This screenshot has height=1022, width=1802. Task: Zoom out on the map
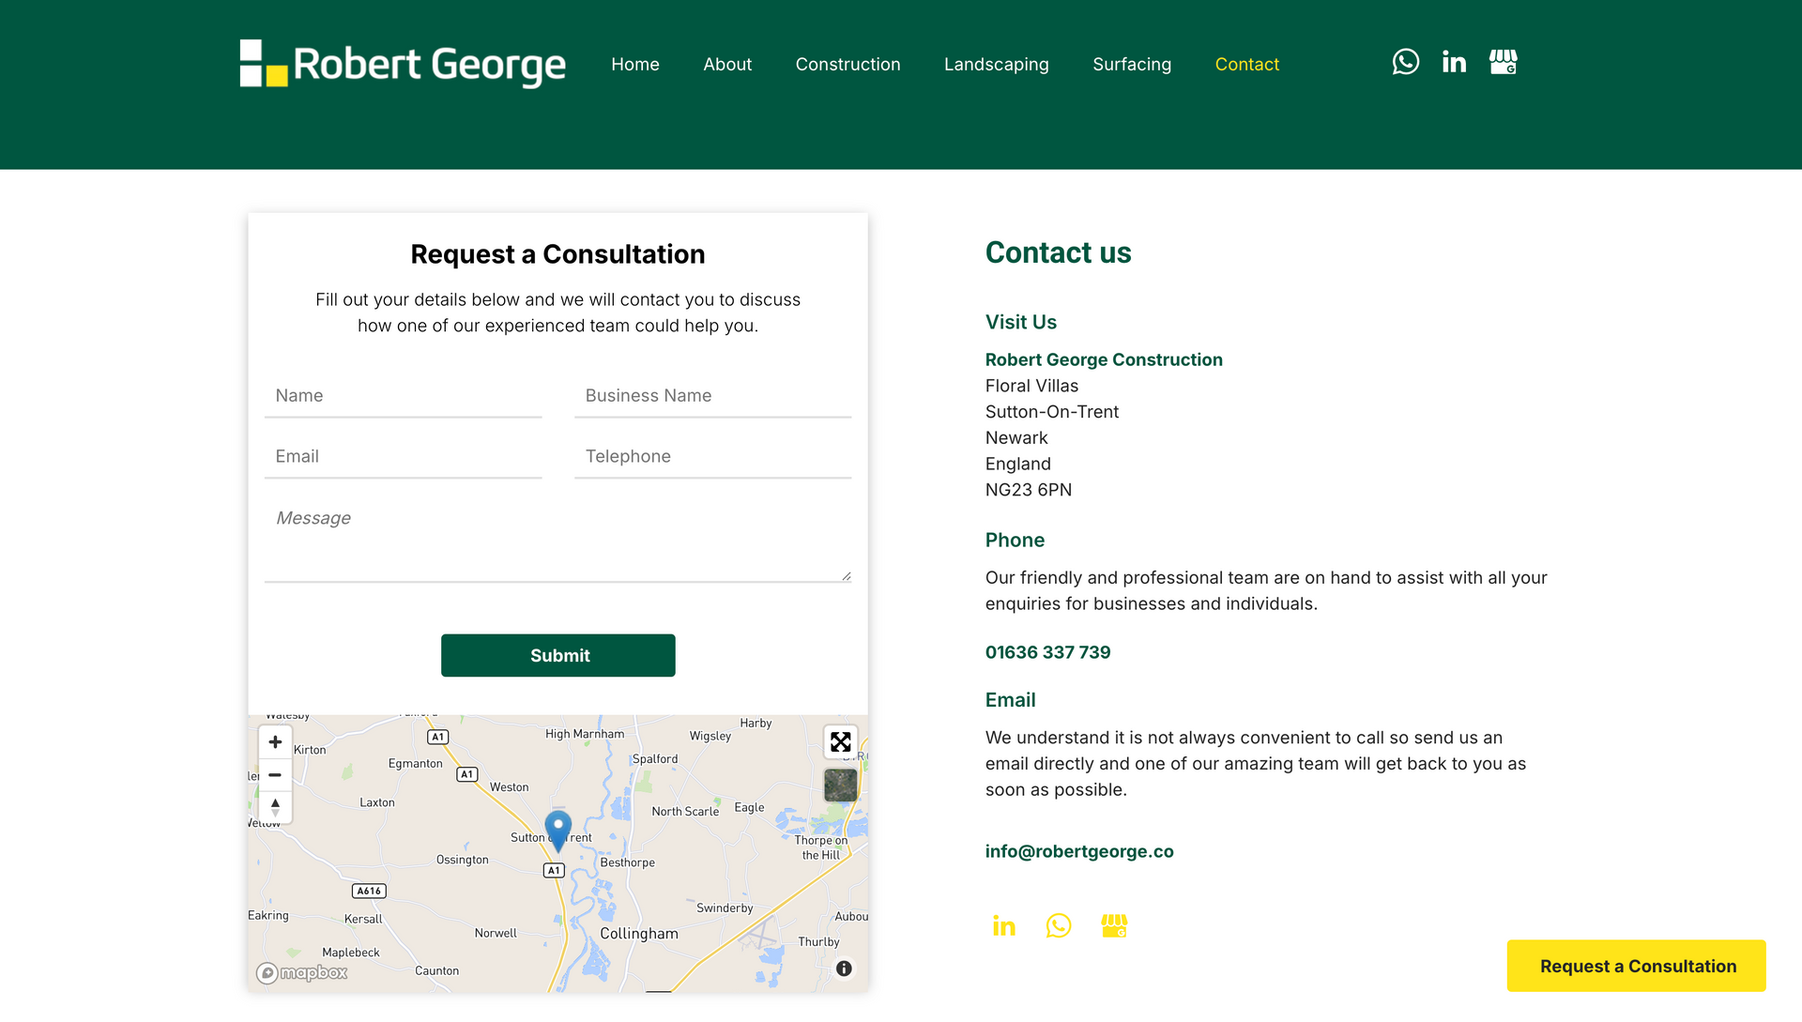point(275,775)
